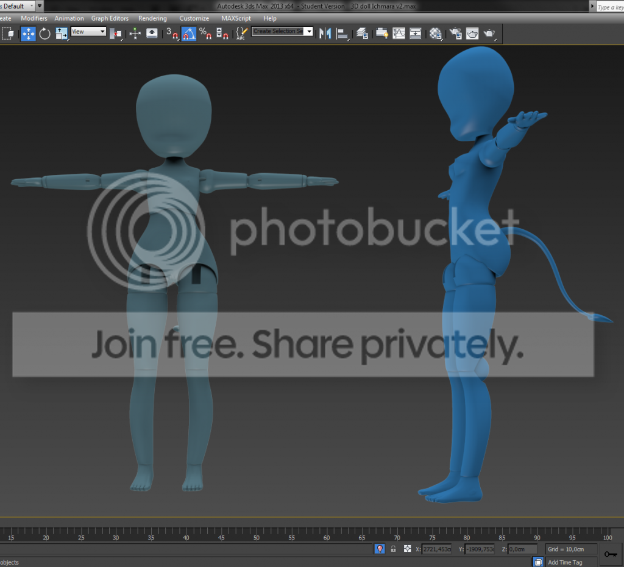The width and height of the screenshot is (624, 567).
Task: Toggle Absolute/Offset transform type-in mode
Action: click(x=407, y=549)
